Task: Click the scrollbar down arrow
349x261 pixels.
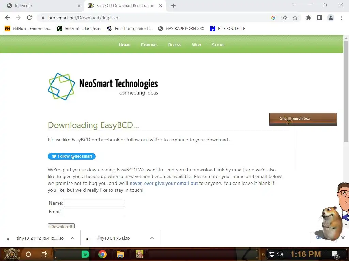Action: point(346,225)
